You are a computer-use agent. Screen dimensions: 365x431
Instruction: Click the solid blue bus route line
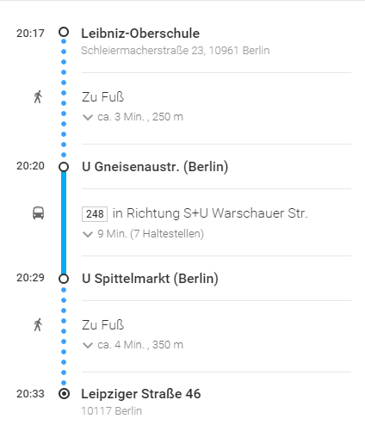(64, 223)
